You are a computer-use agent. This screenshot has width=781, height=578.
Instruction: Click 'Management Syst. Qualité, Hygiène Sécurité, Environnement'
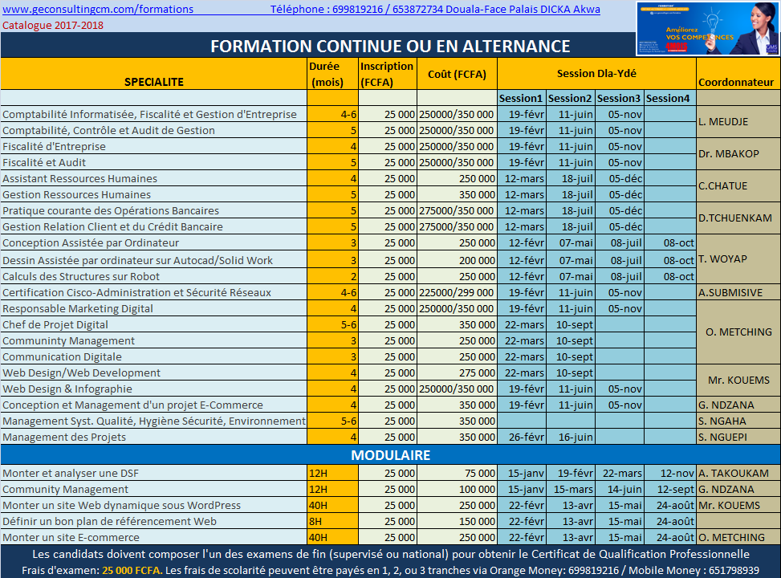click(x=154, y=421)
